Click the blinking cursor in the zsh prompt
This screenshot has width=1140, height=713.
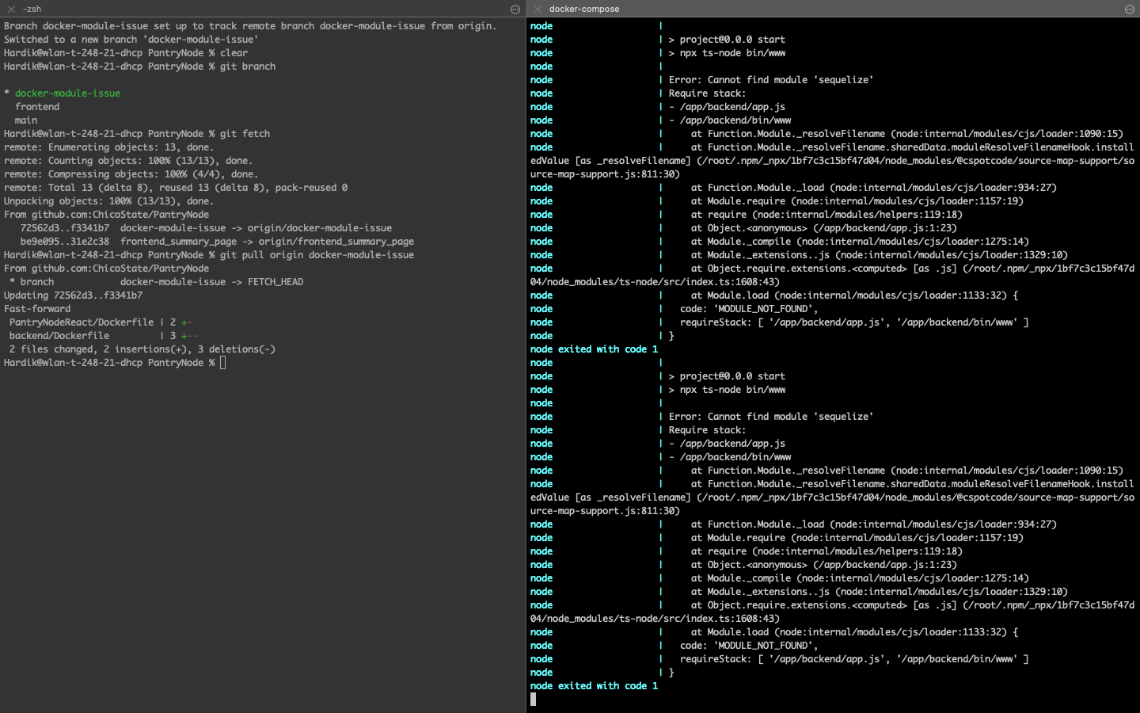[x=222, y=362]
